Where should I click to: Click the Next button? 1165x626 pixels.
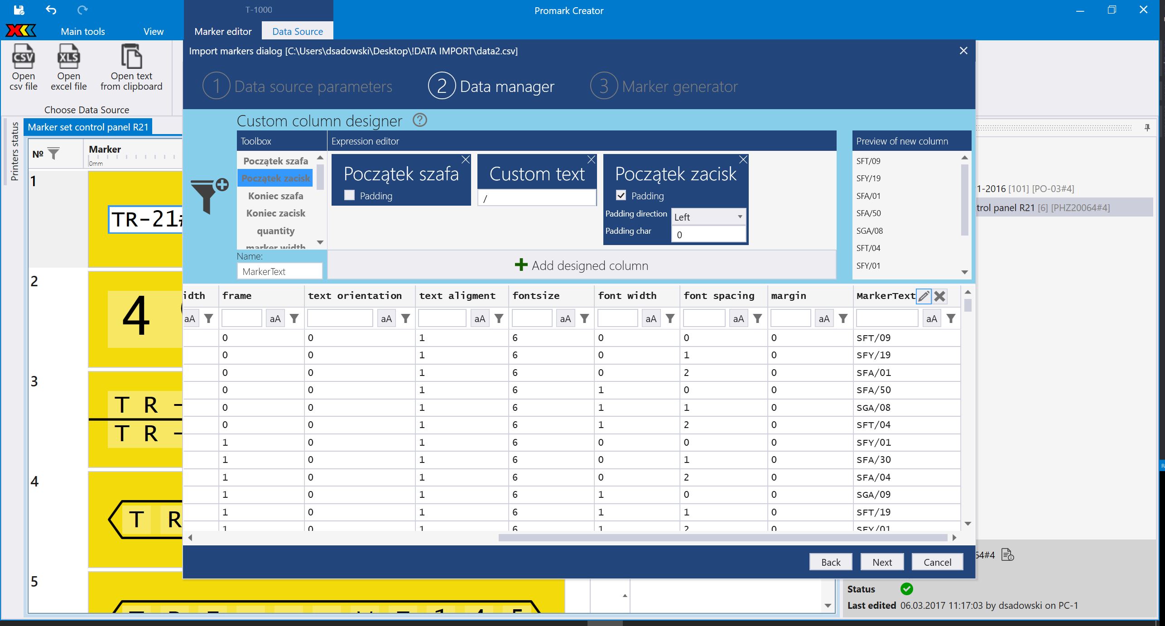[x=882, y=562]
